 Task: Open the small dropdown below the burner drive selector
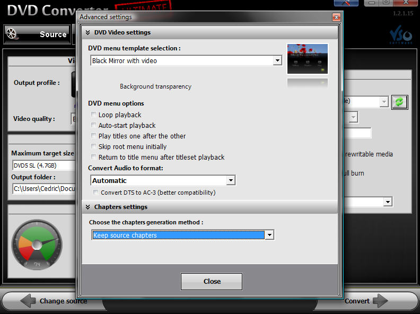353,117
